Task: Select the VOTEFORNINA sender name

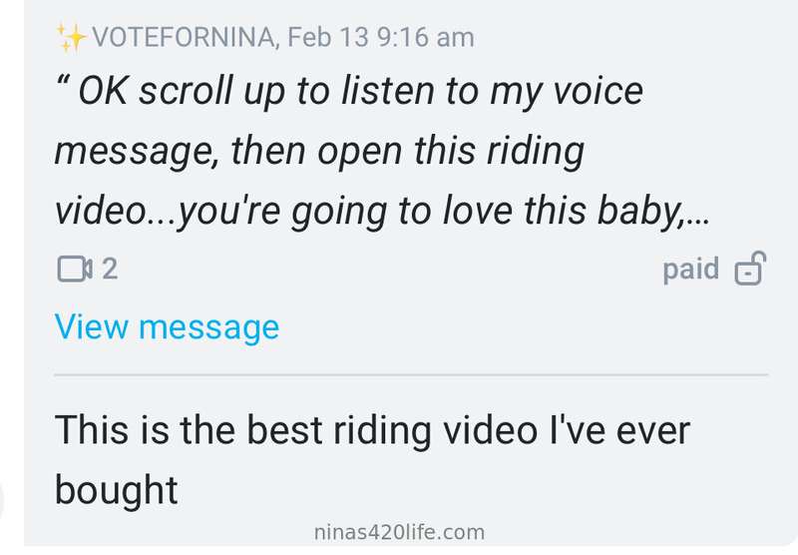Action: point(184,37)
